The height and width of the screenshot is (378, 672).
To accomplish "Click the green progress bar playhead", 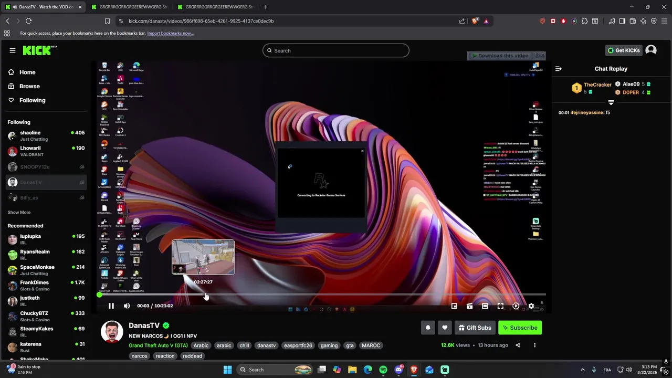I will pyautogui.click(x=100, y=295).
